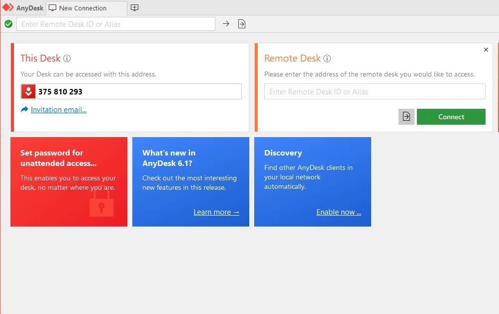Click file transfer button beside Connect
The width and height of the screenshot is (499, 314).
coord(406,117)
